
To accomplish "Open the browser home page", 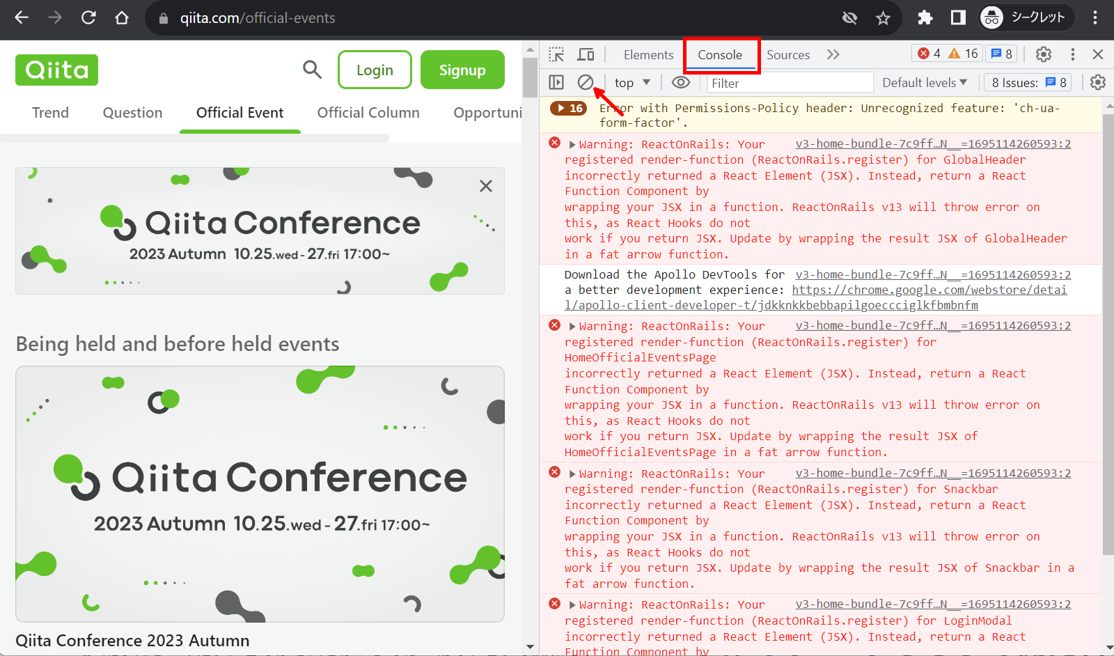I will pyautogui.click(x=122, y=17).
